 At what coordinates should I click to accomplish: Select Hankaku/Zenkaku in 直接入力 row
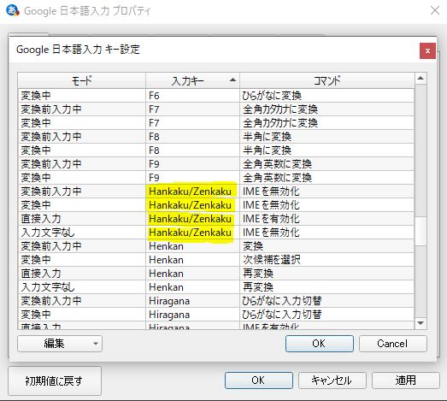tap(192, 219)
